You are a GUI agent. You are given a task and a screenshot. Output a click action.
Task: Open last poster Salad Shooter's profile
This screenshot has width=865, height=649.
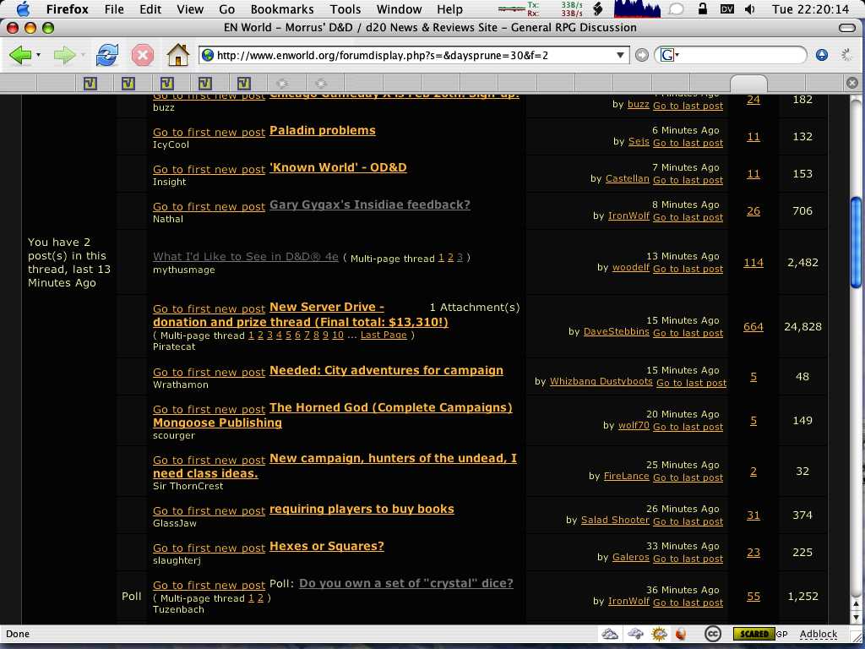coord(615,520)
